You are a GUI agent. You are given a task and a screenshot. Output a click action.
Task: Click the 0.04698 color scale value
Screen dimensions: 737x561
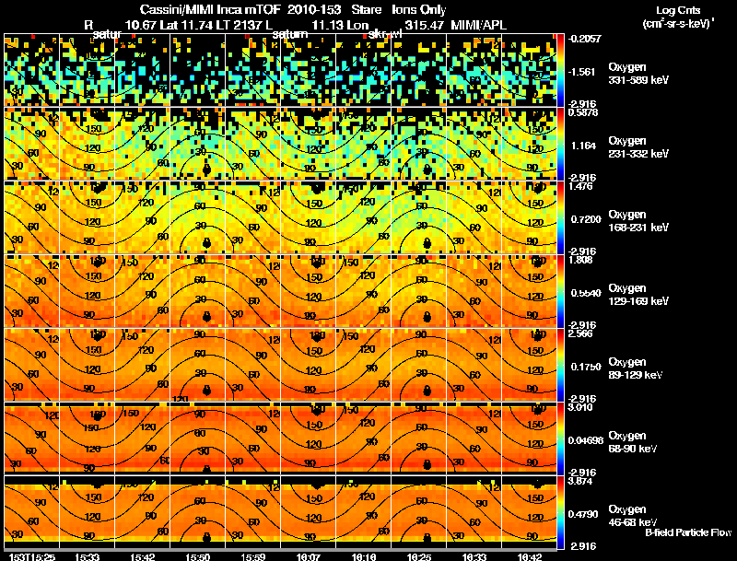click(x=586, y=440)
